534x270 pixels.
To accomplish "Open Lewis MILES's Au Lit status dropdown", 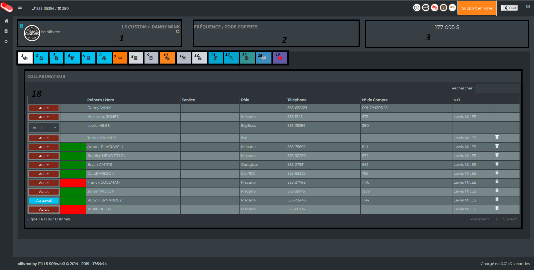I will [44, 128].
